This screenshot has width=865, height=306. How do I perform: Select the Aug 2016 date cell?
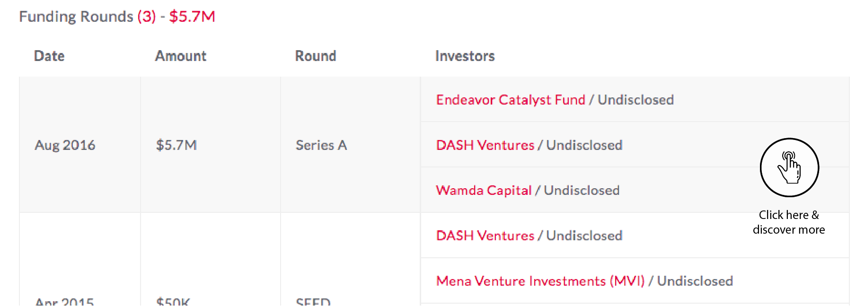pyautogui.click(x=65, y=145)
